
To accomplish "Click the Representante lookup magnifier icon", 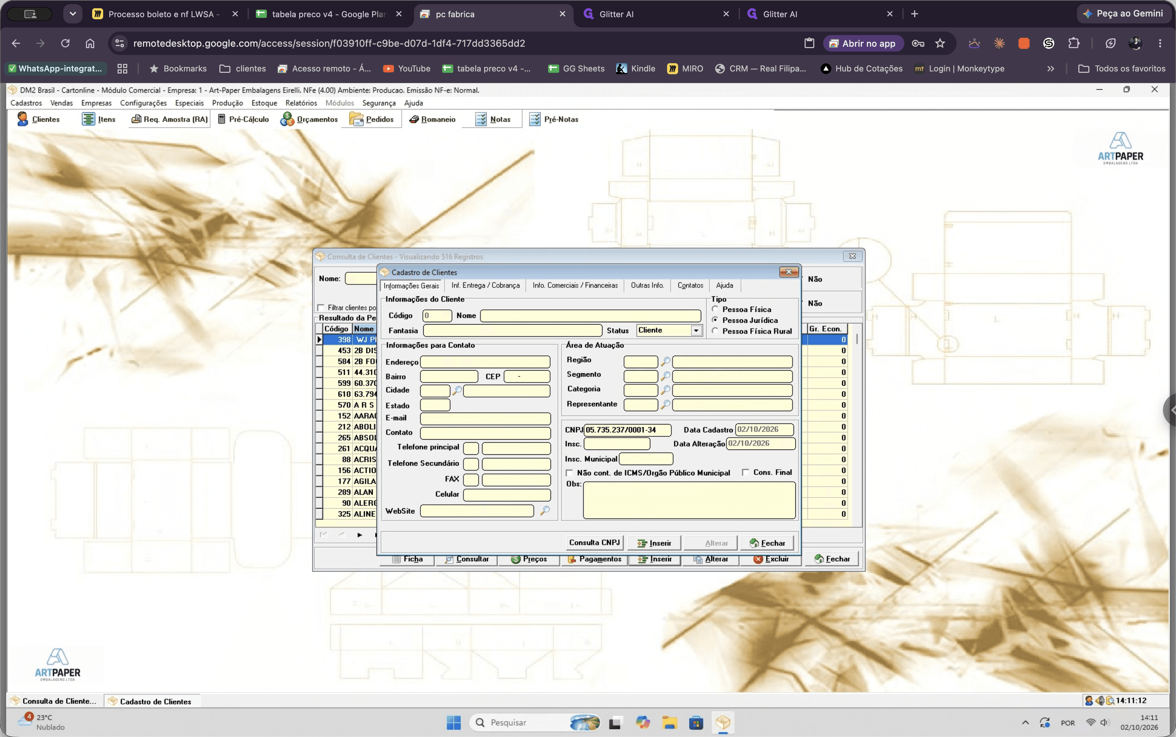I will [x=666, y=405].
